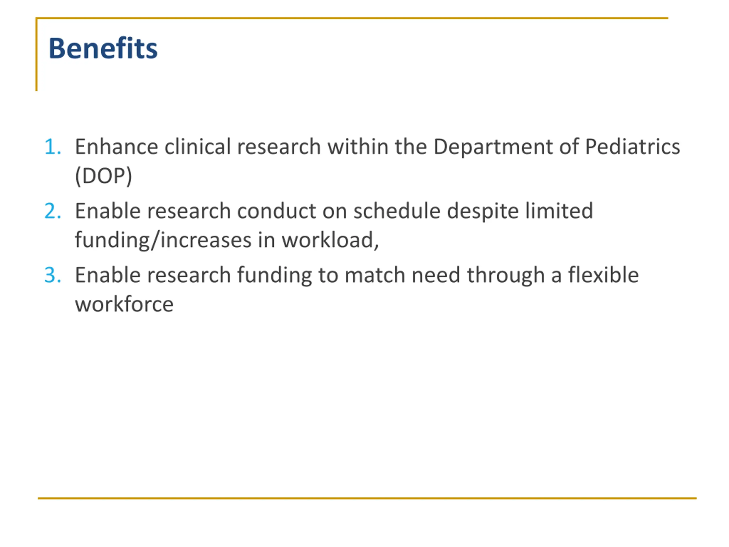Click the funding/increases text

click(x=163, y=240)
